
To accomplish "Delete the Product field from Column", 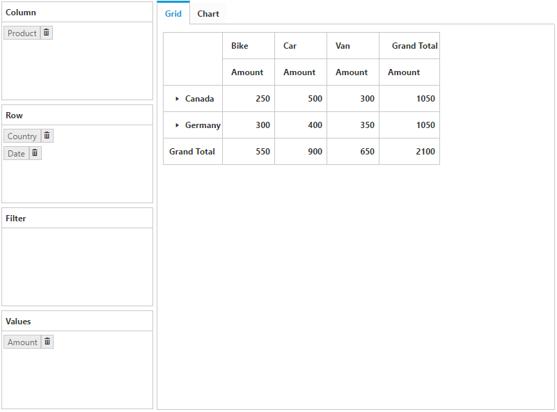I will (47, 33).
